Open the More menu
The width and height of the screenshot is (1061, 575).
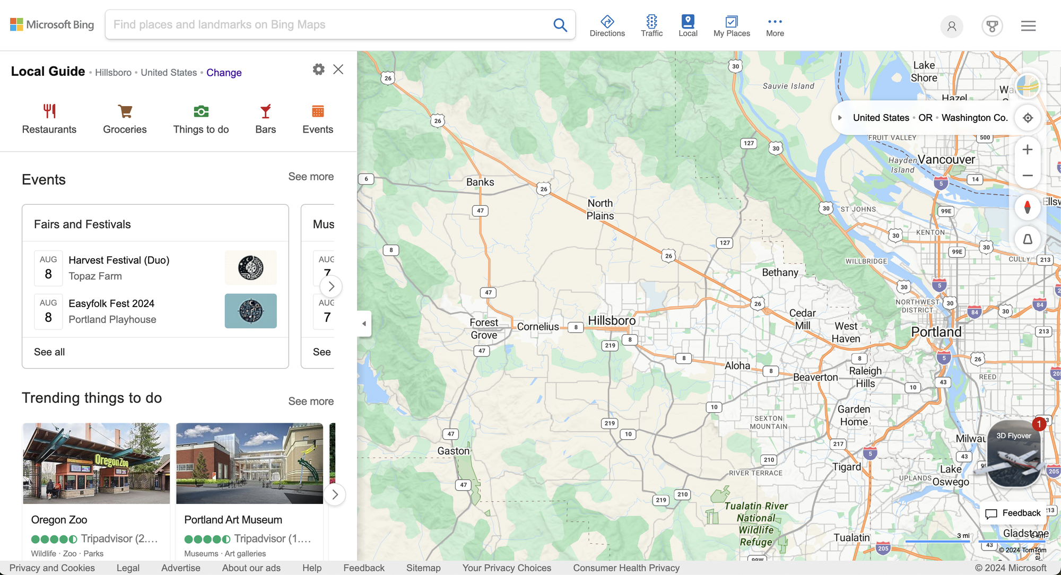point(775,25)
